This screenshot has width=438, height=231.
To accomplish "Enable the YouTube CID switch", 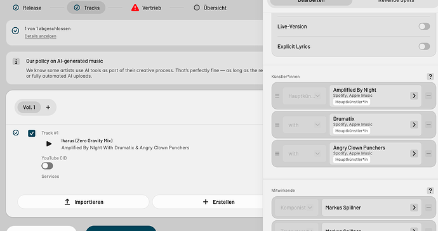I will [47, 166].
